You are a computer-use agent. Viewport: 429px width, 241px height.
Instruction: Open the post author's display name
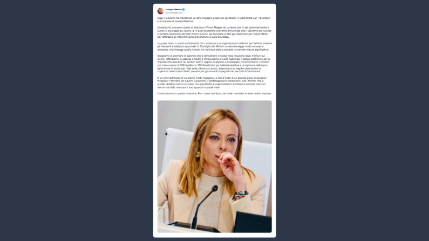[x=173, y=10]
